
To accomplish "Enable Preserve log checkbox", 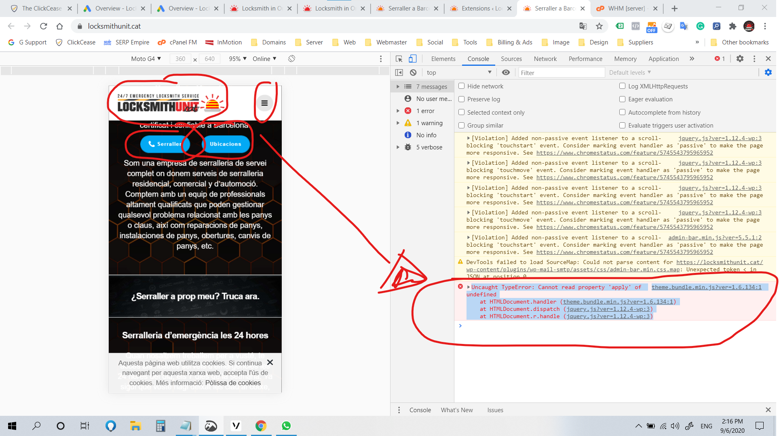I will [x=461, y=99].
